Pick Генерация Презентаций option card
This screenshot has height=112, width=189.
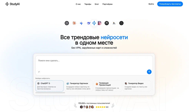[108, 86]
